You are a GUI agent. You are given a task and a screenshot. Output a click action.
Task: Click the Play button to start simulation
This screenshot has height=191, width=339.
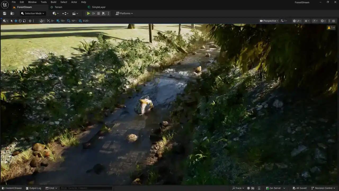click(88, 13)
